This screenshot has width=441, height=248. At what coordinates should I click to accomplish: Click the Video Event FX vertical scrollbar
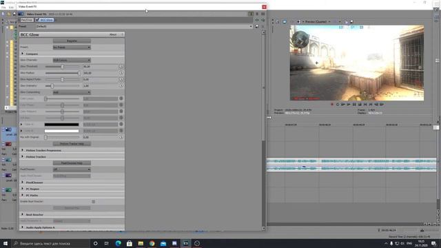tap(263, 131)
